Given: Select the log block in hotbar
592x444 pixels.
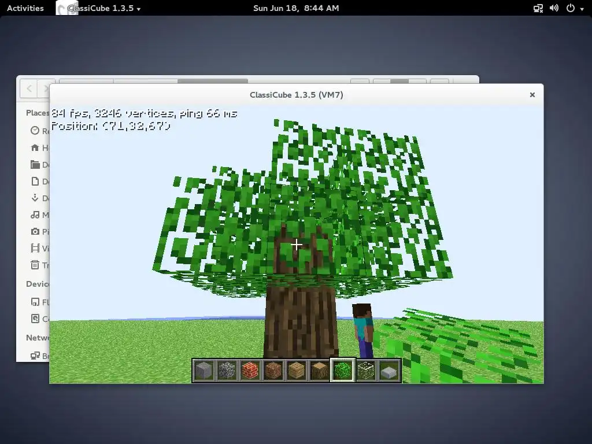Looking at the screenshot, I should point(319,371).
